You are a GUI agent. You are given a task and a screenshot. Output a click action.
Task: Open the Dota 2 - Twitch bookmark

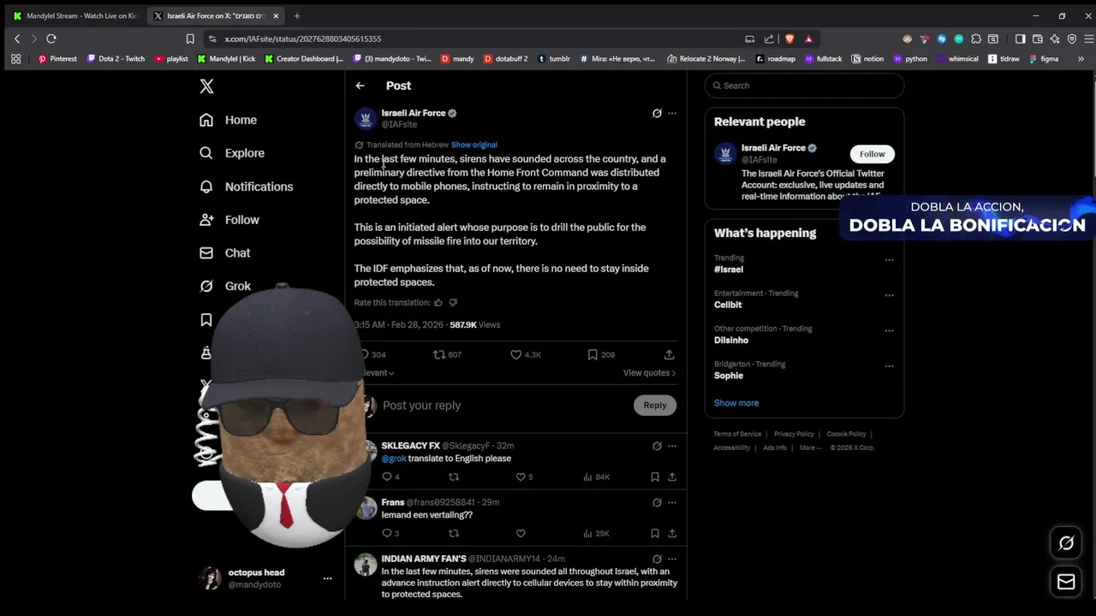click(x=116, y=59)
